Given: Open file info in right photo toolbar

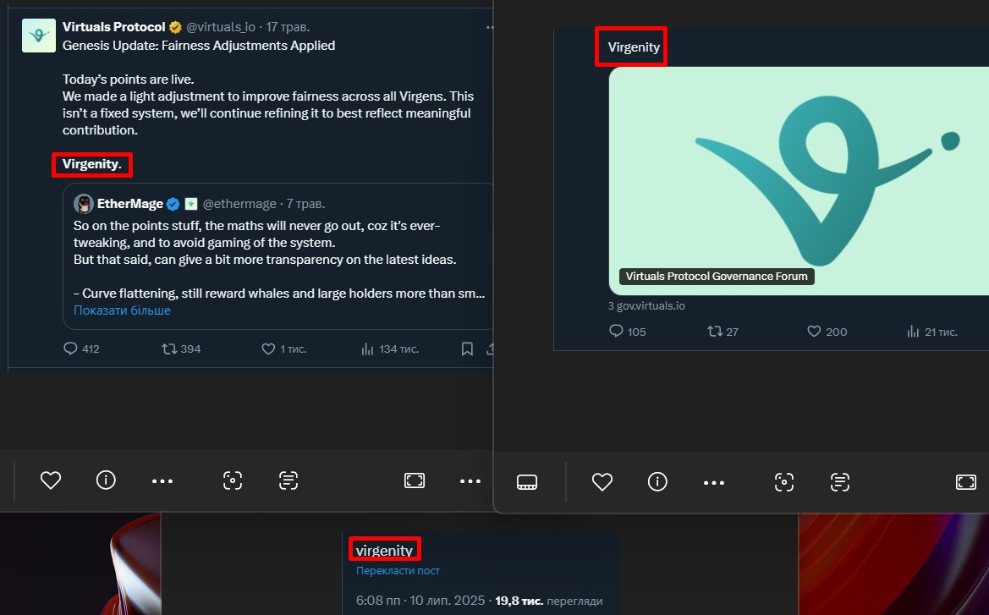Looking at the screenshot, I should tap(657, 482).
